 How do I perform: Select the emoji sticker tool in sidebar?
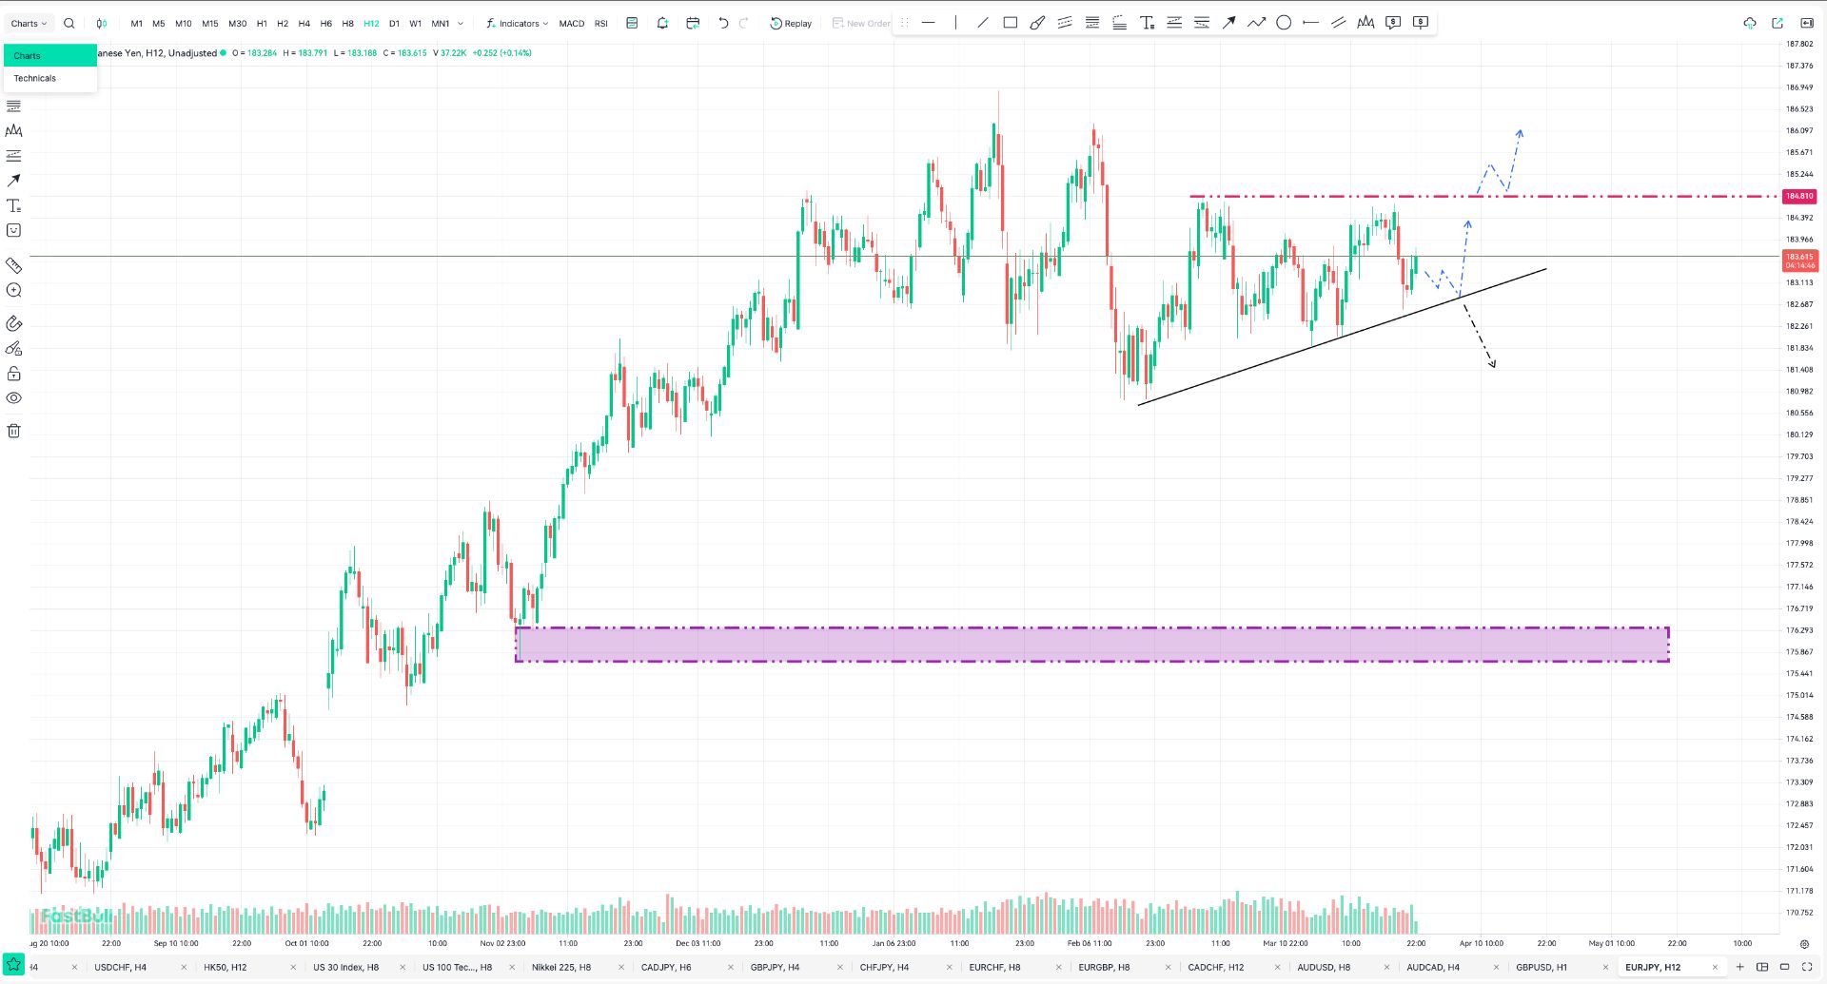click(x=13, y=230)
